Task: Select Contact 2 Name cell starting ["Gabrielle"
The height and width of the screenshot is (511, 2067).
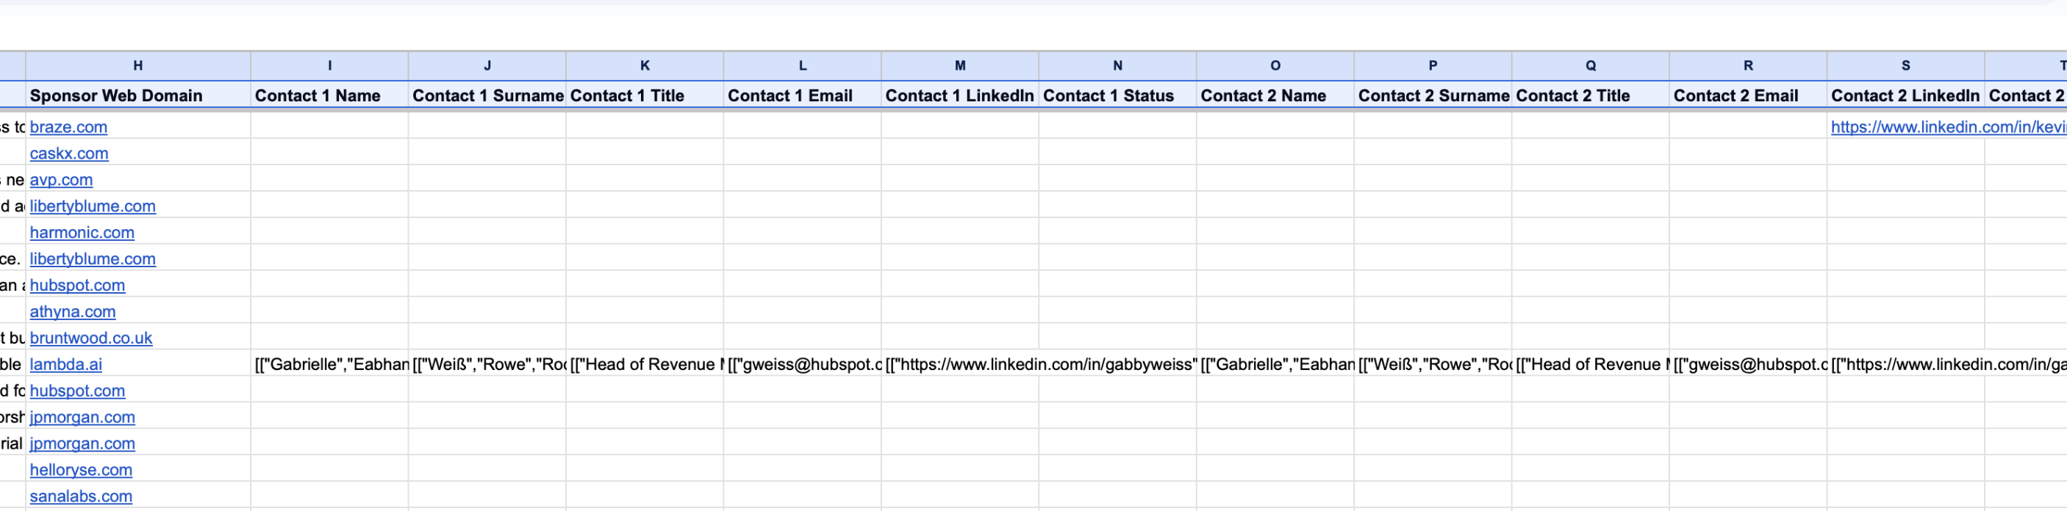Action: pos(1275,364)
